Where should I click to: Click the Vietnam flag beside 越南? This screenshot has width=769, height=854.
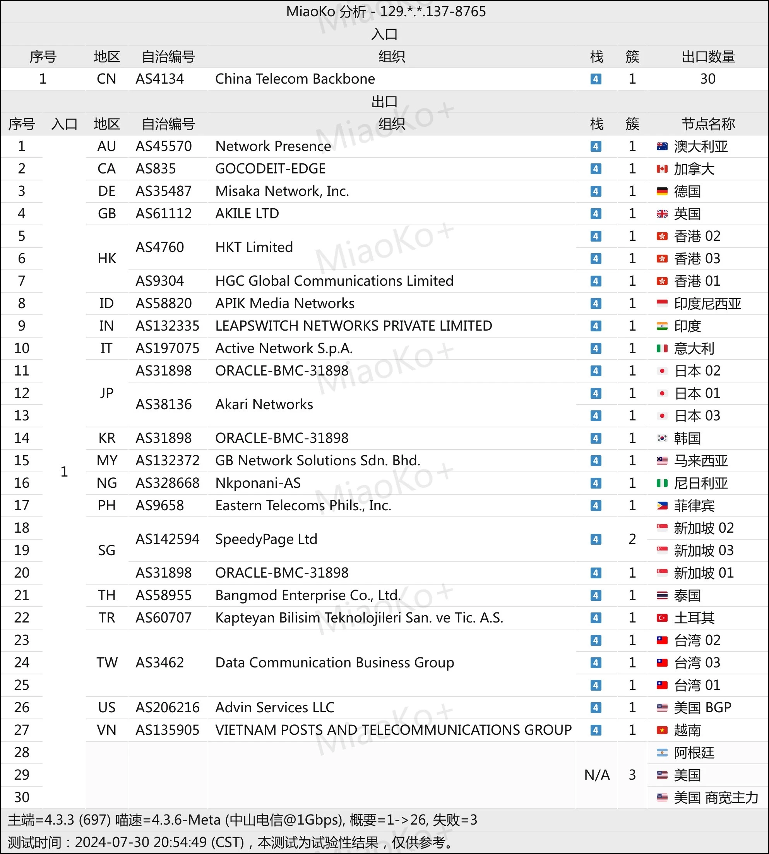662,730
